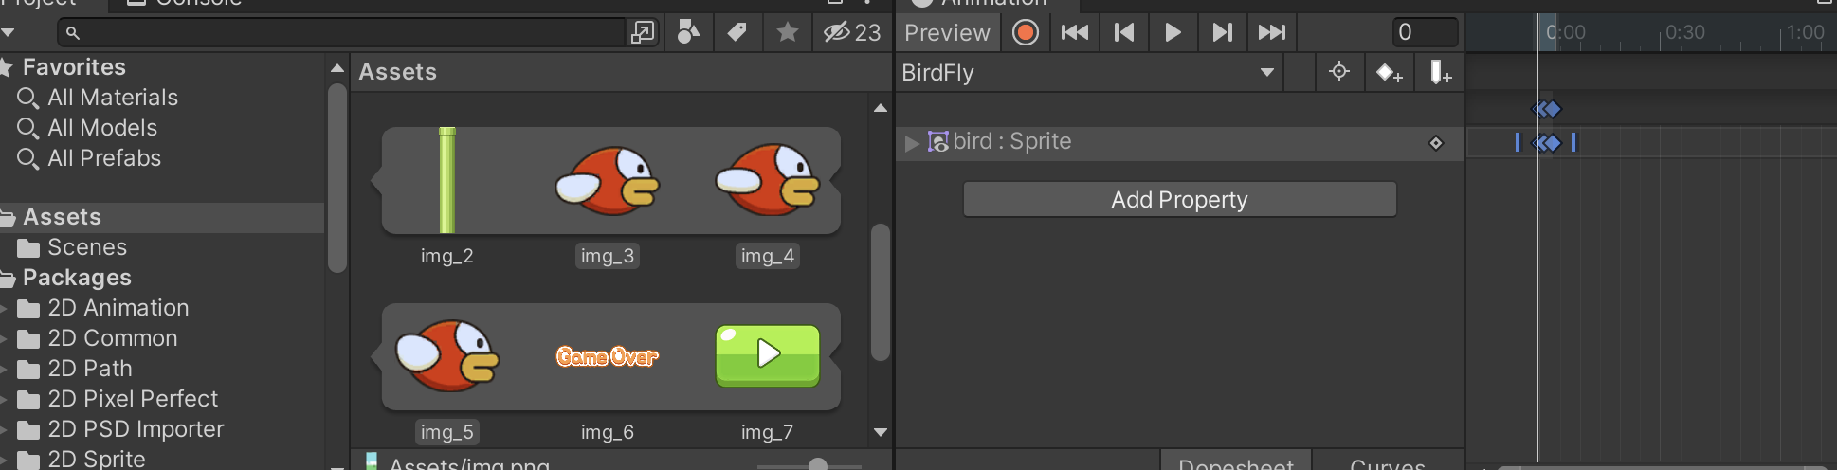Image resolution: width=1837 pixels, height=470 pixels.
Task: Adjust the asset icon size slider
Action: coord(817,464)
